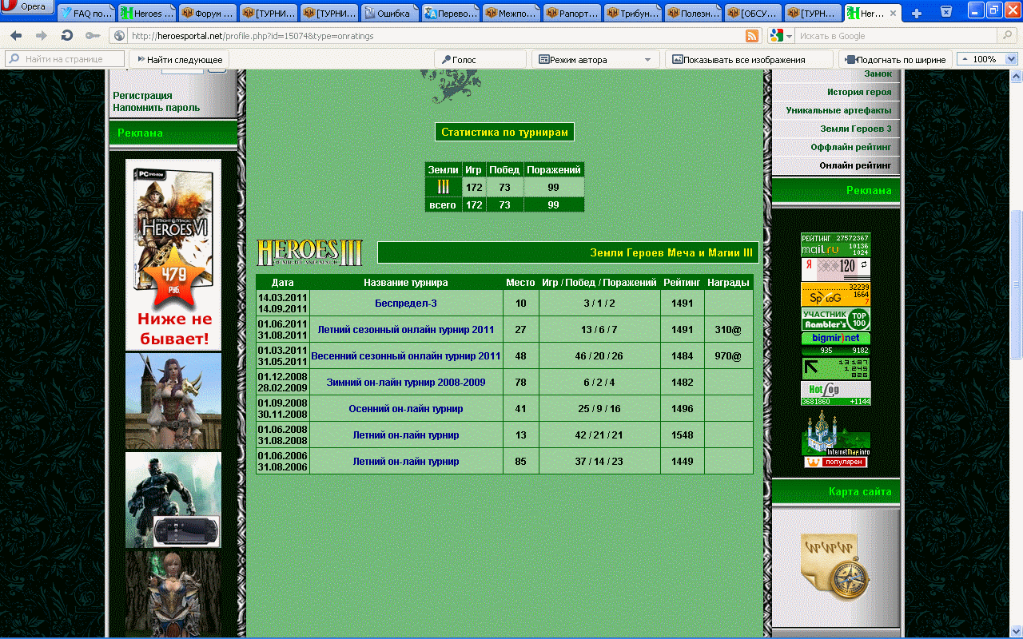Open the bigmir)net counter badge

(836, 343)
